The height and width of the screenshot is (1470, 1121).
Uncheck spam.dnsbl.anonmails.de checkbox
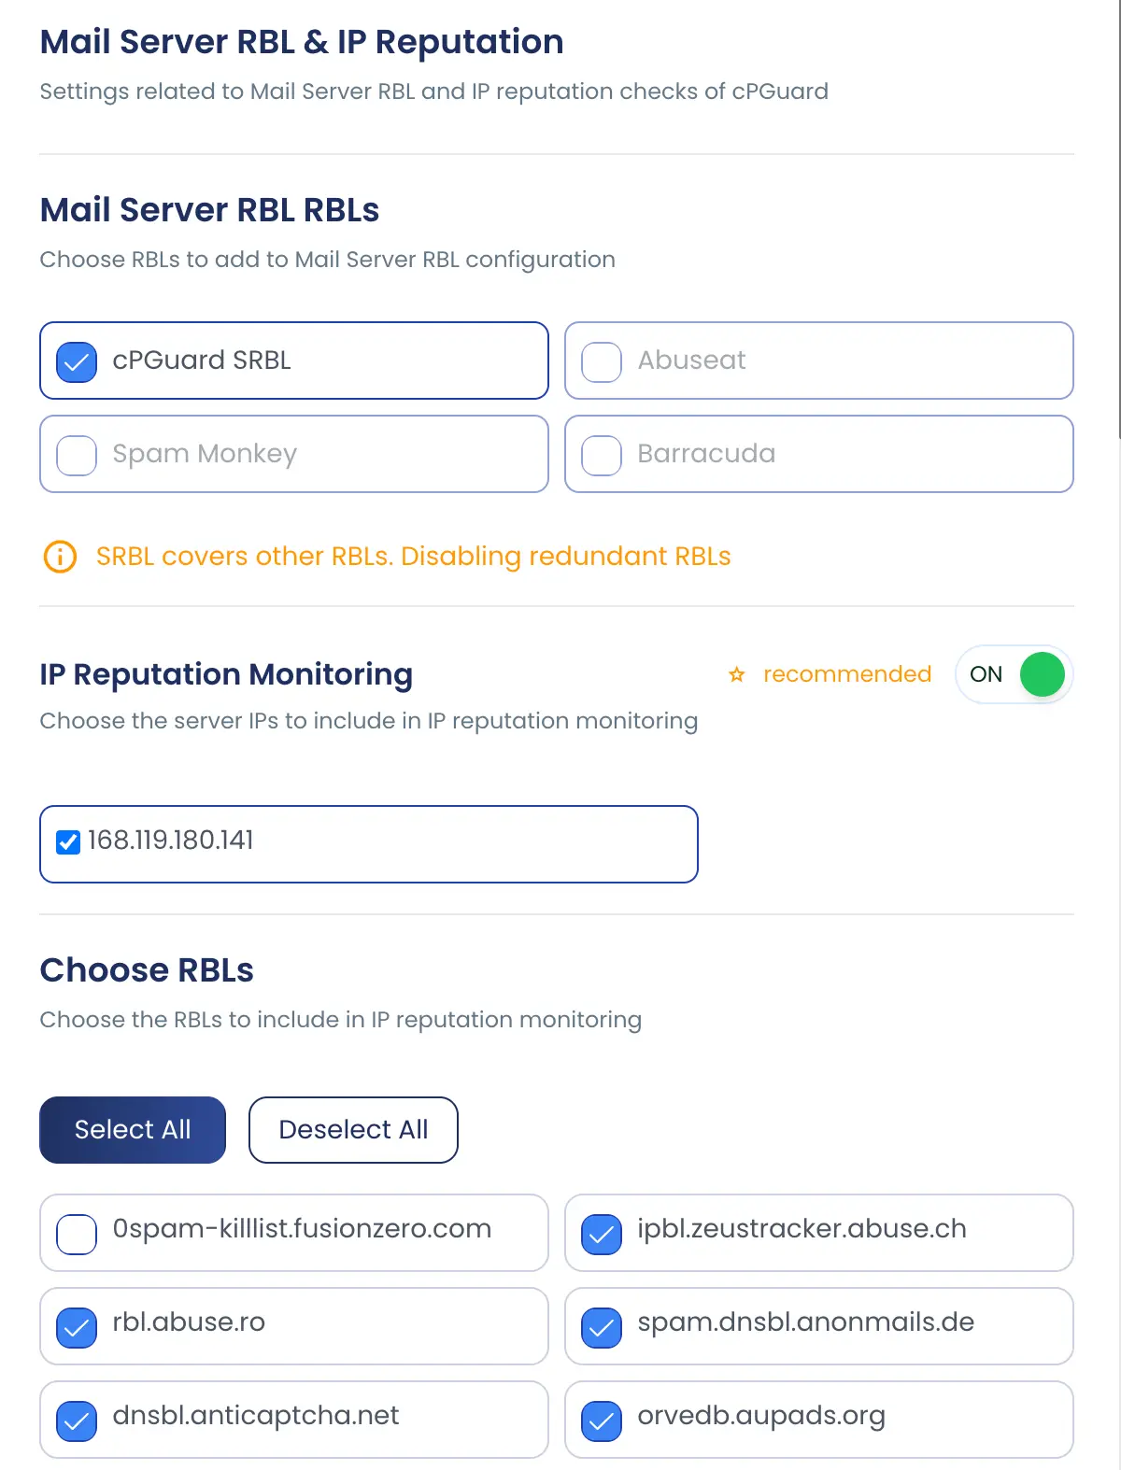[602, 1327]
